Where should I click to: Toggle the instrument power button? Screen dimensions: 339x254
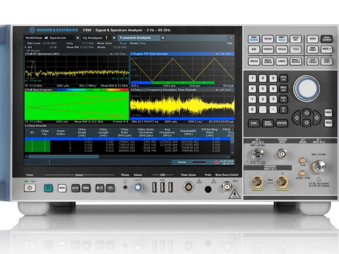29,187
